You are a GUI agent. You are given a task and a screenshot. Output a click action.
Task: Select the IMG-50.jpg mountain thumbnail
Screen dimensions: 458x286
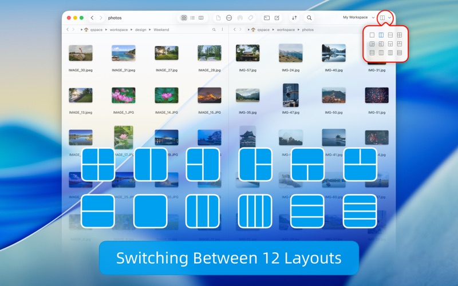(334, 95)
